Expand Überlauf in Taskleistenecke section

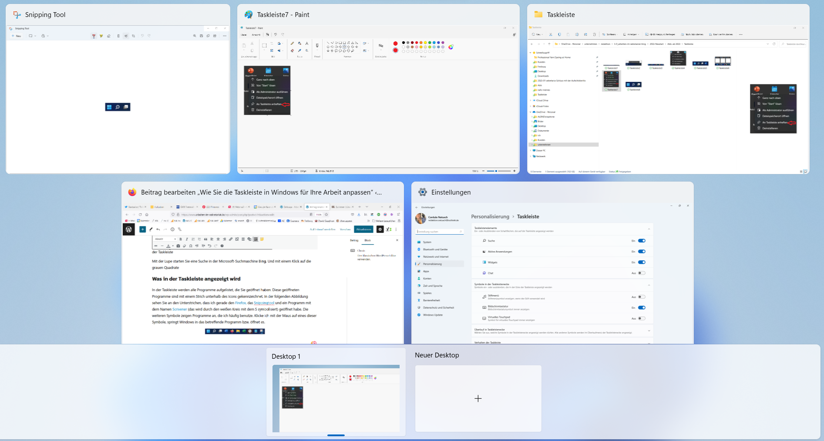pos(649,331)
